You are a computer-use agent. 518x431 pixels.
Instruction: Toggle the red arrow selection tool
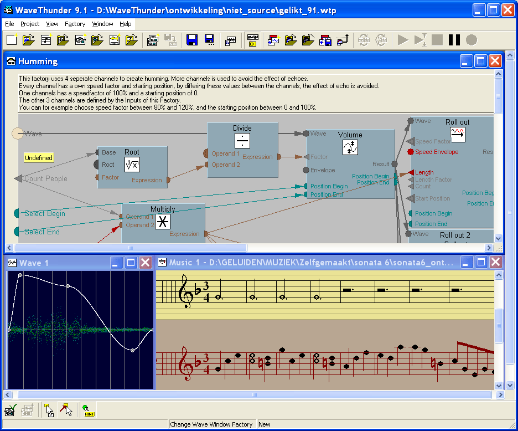[66, 410]
